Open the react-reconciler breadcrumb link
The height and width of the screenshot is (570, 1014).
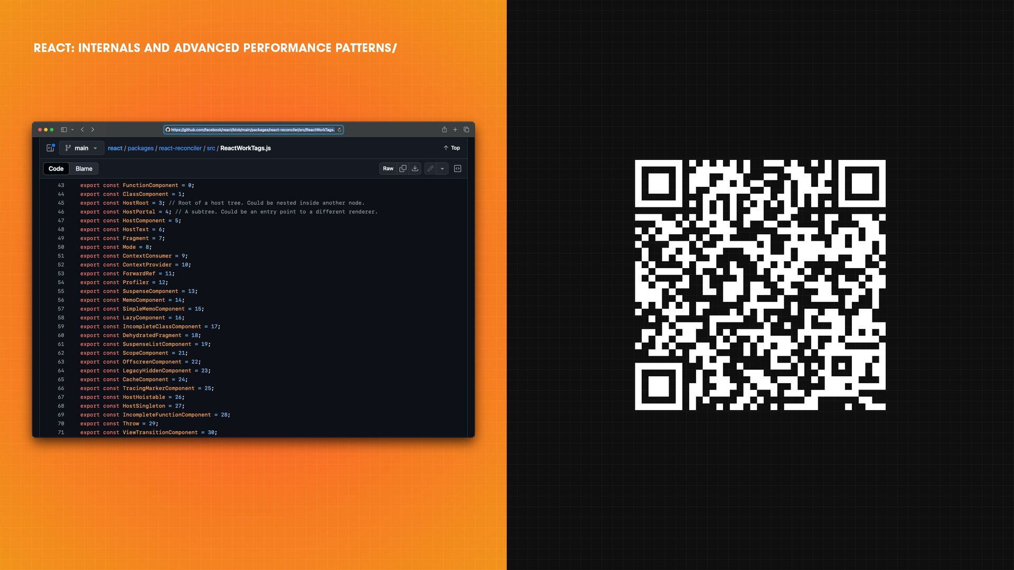180,148
